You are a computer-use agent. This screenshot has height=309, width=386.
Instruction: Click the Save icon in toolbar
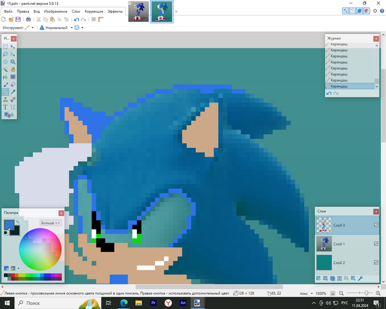click(18, 19)
